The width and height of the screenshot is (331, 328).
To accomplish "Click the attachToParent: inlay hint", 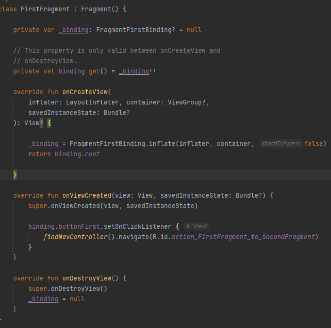I will click(281, 144).
